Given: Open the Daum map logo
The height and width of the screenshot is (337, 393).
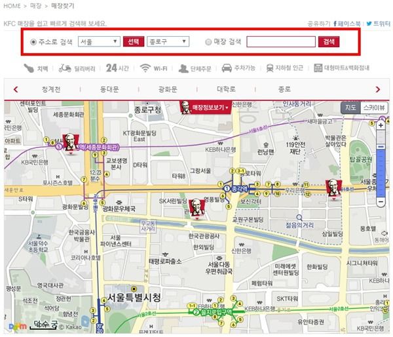Looking at the screenshot, I should pyautogui.click(x=18, y=327).
